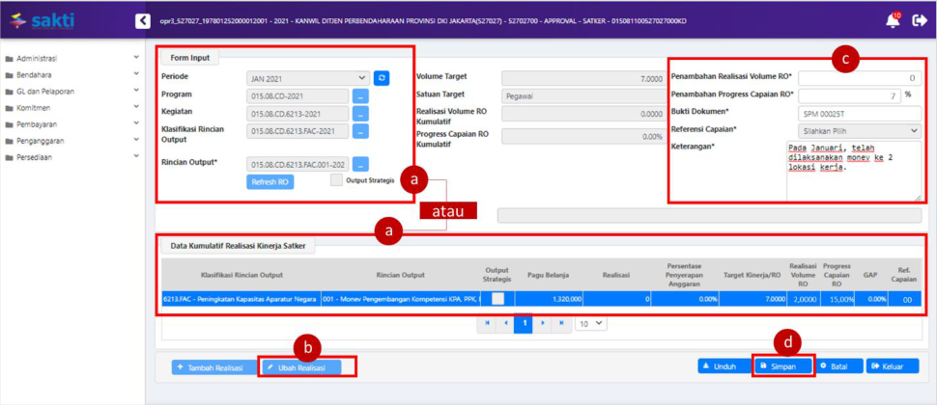Open the Program lookup ellipsis button
Viewport: 937px width, 405px height.
click(x=359, y=95)
